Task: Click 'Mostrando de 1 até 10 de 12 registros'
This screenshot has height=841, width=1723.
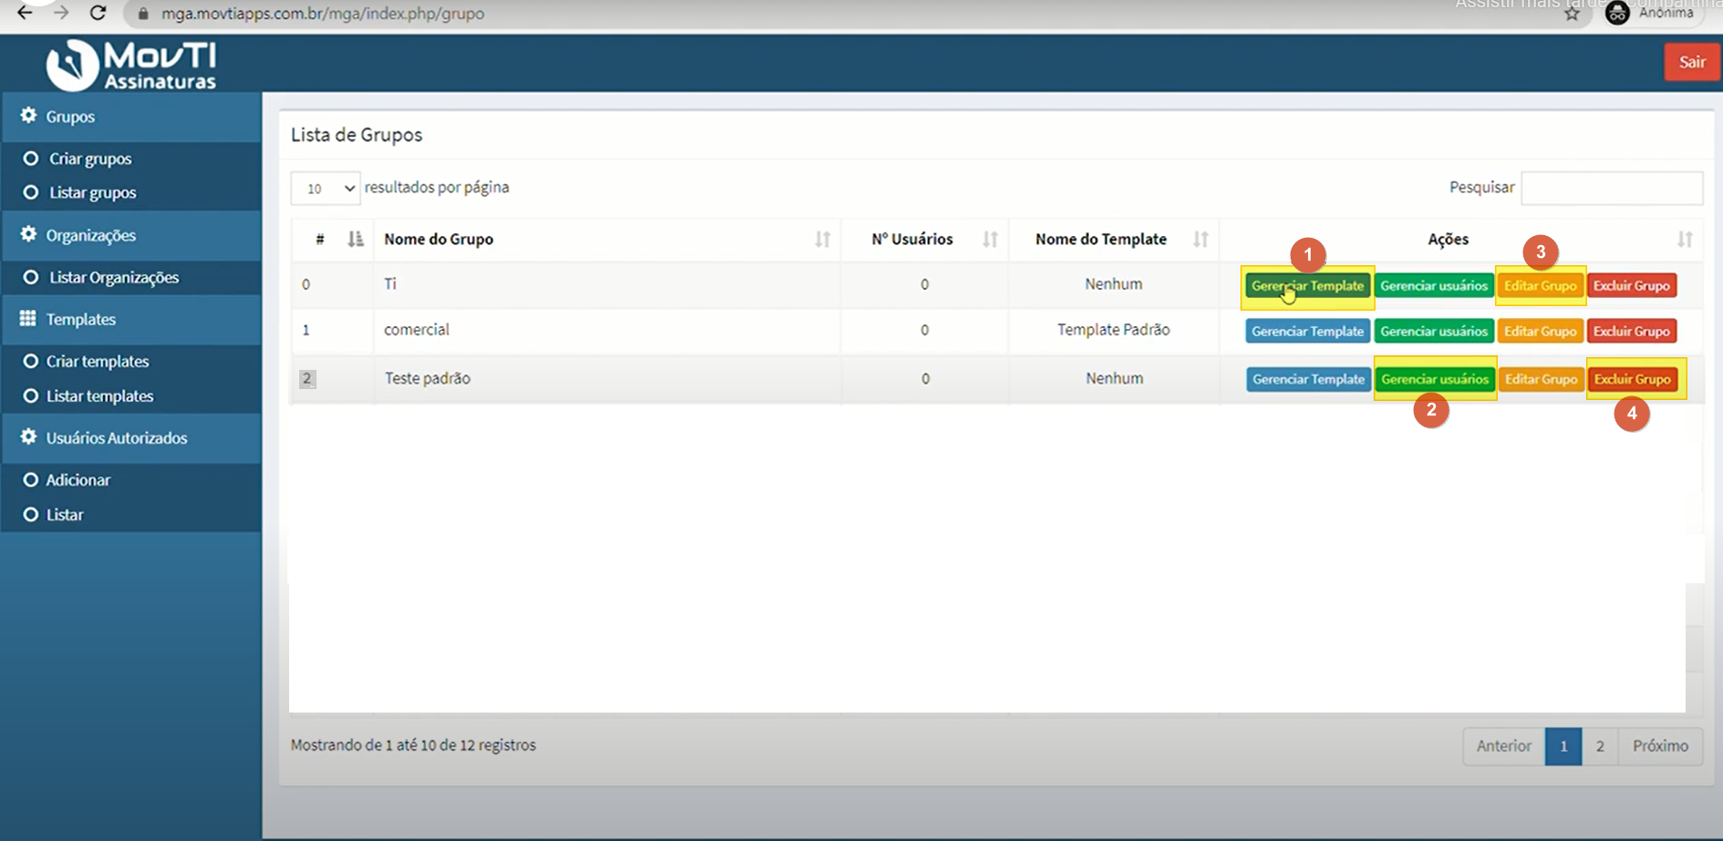Action: tap(413, 745)
